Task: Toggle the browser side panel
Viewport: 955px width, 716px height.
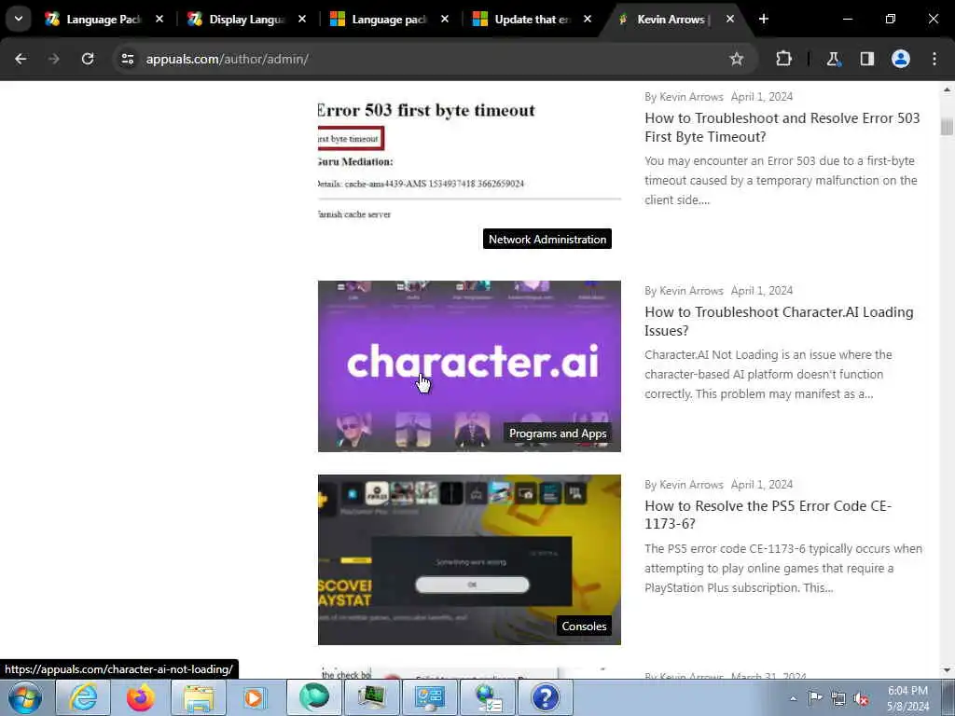Action: pyautogui.click(x=867, y=59)
